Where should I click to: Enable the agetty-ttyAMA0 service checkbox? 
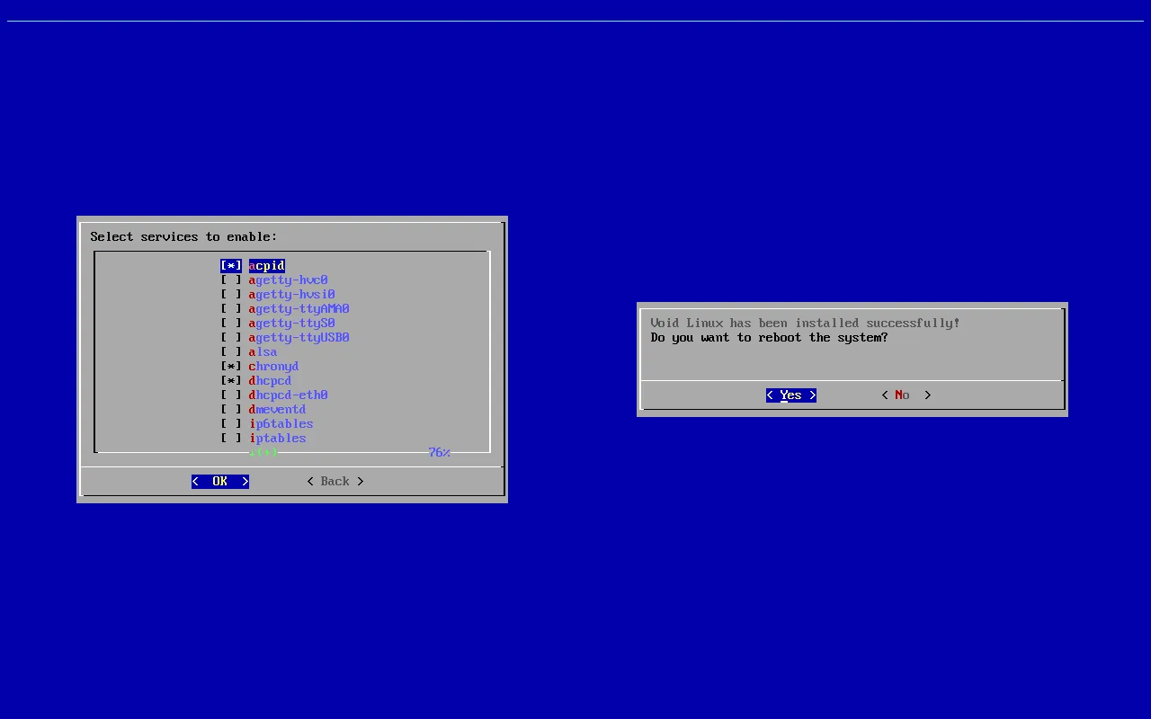pos(231,309)
